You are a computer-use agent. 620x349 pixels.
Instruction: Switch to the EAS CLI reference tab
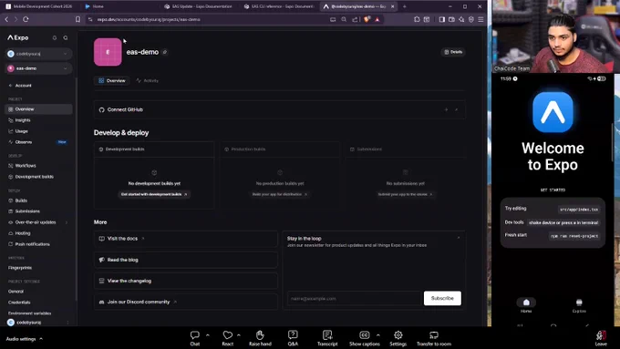coord(279,6)
